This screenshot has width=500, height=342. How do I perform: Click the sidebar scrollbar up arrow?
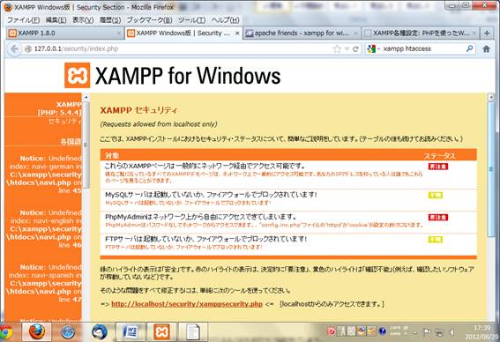pyautogui.click(x=86, y=97)
